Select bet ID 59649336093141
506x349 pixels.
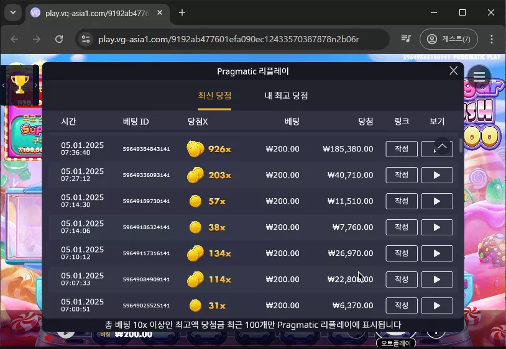click(x=146, y=175)
